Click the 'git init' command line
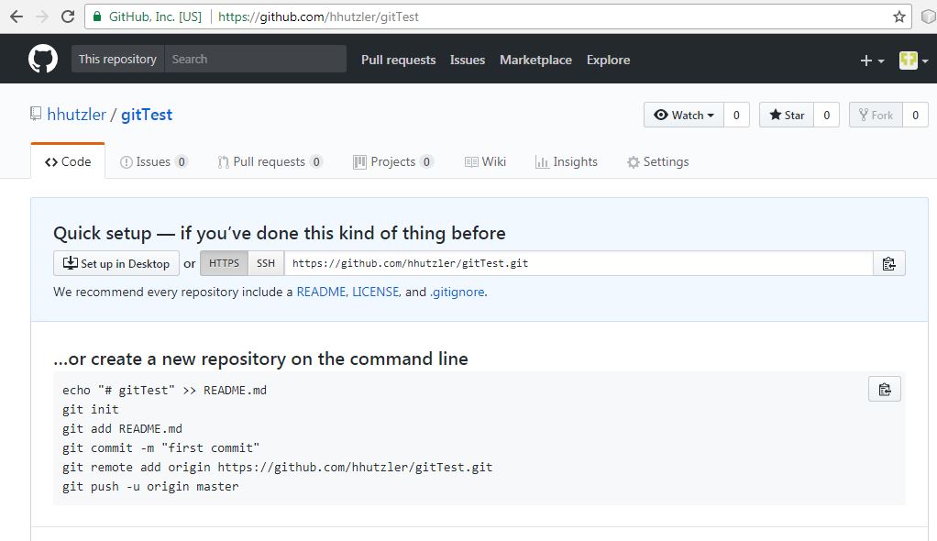This screenshot has height=541, width=937. (90, 410)
